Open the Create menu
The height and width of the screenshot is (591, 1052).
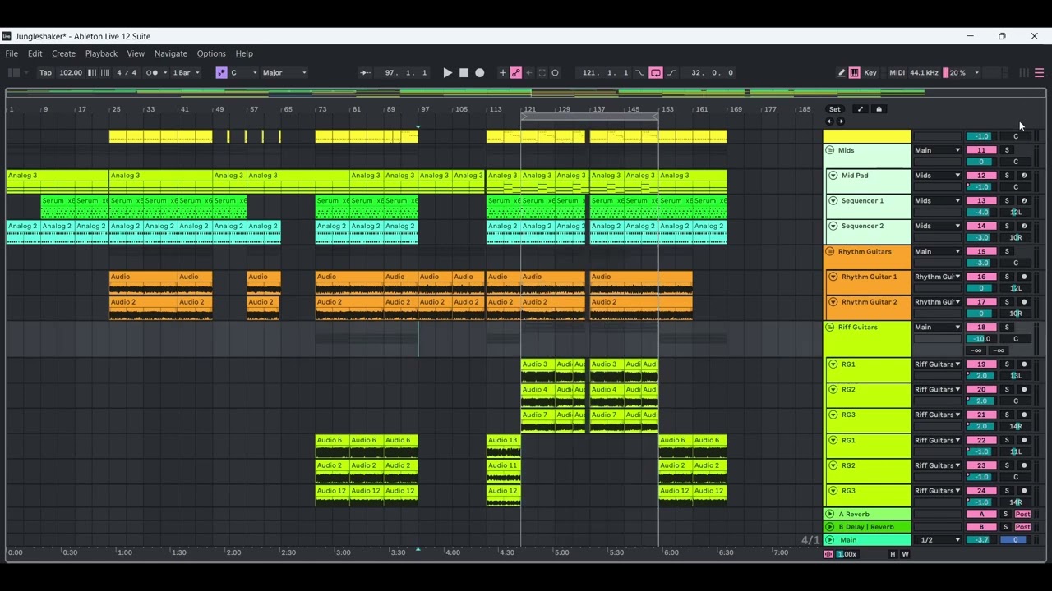[63, 53]
